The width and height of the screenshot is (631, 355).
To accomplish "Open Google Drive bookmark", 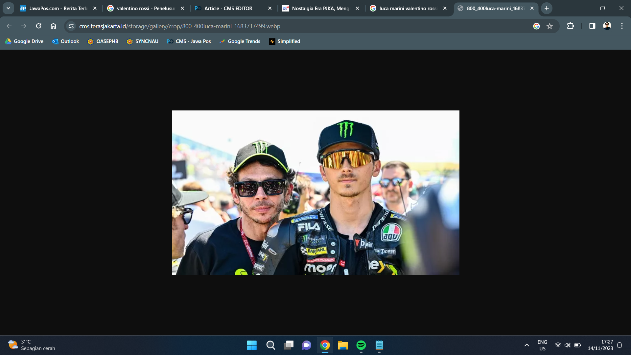I will 24,41.
